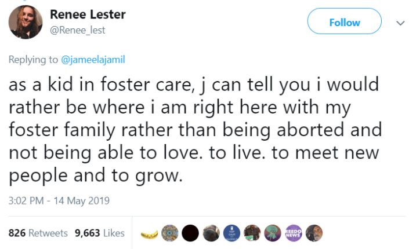Click the Squidward cartoon avatar

pos(273,233)
